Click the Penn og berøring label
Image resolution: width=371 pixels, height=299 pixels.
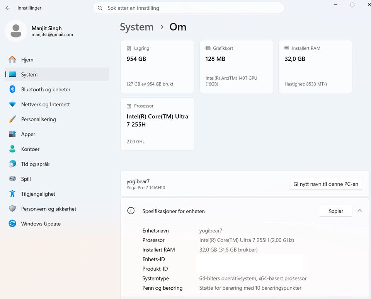pyautogui.click(x=162, y=288)
